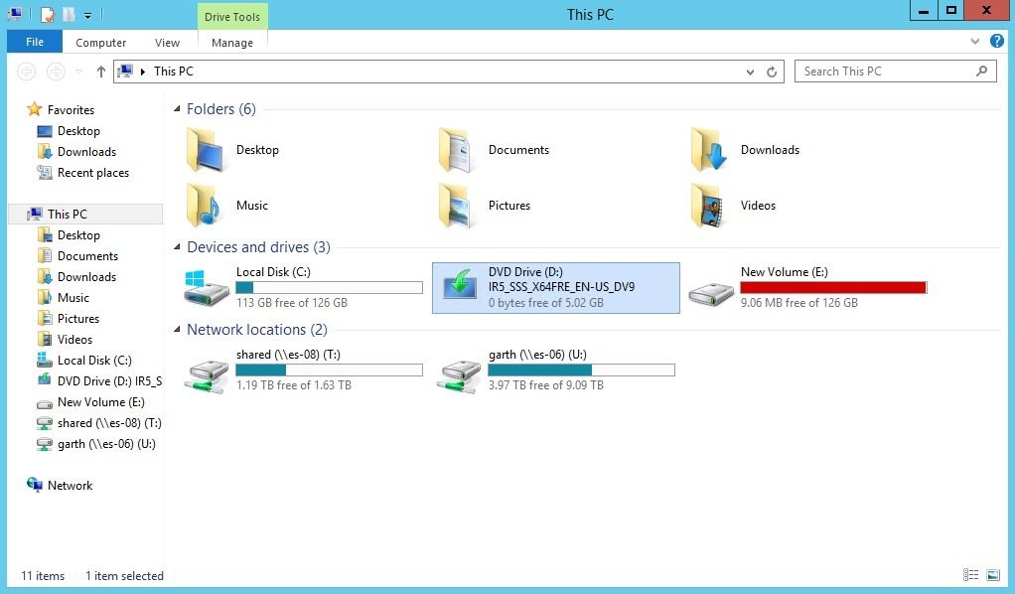The height and width of the screenshot is (594, 1015).
Task: Open the Pictures folder in main pane
Action: click(x=485, y=206)
